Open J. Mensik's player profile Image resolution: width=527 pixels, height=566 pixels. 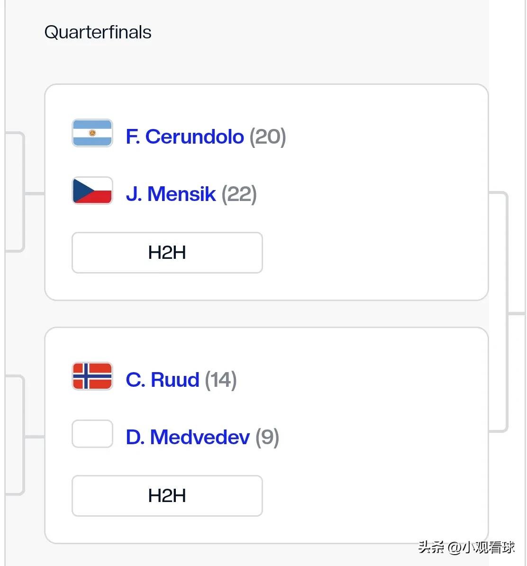coord(171,194)
